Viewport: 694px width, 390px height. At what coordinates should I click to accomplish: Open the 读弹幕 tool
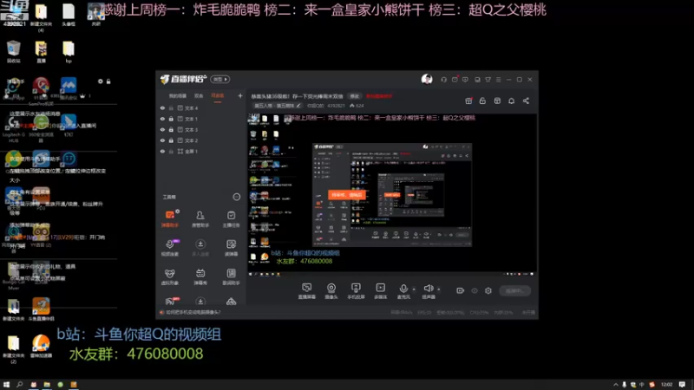click(x=231, y=248)
